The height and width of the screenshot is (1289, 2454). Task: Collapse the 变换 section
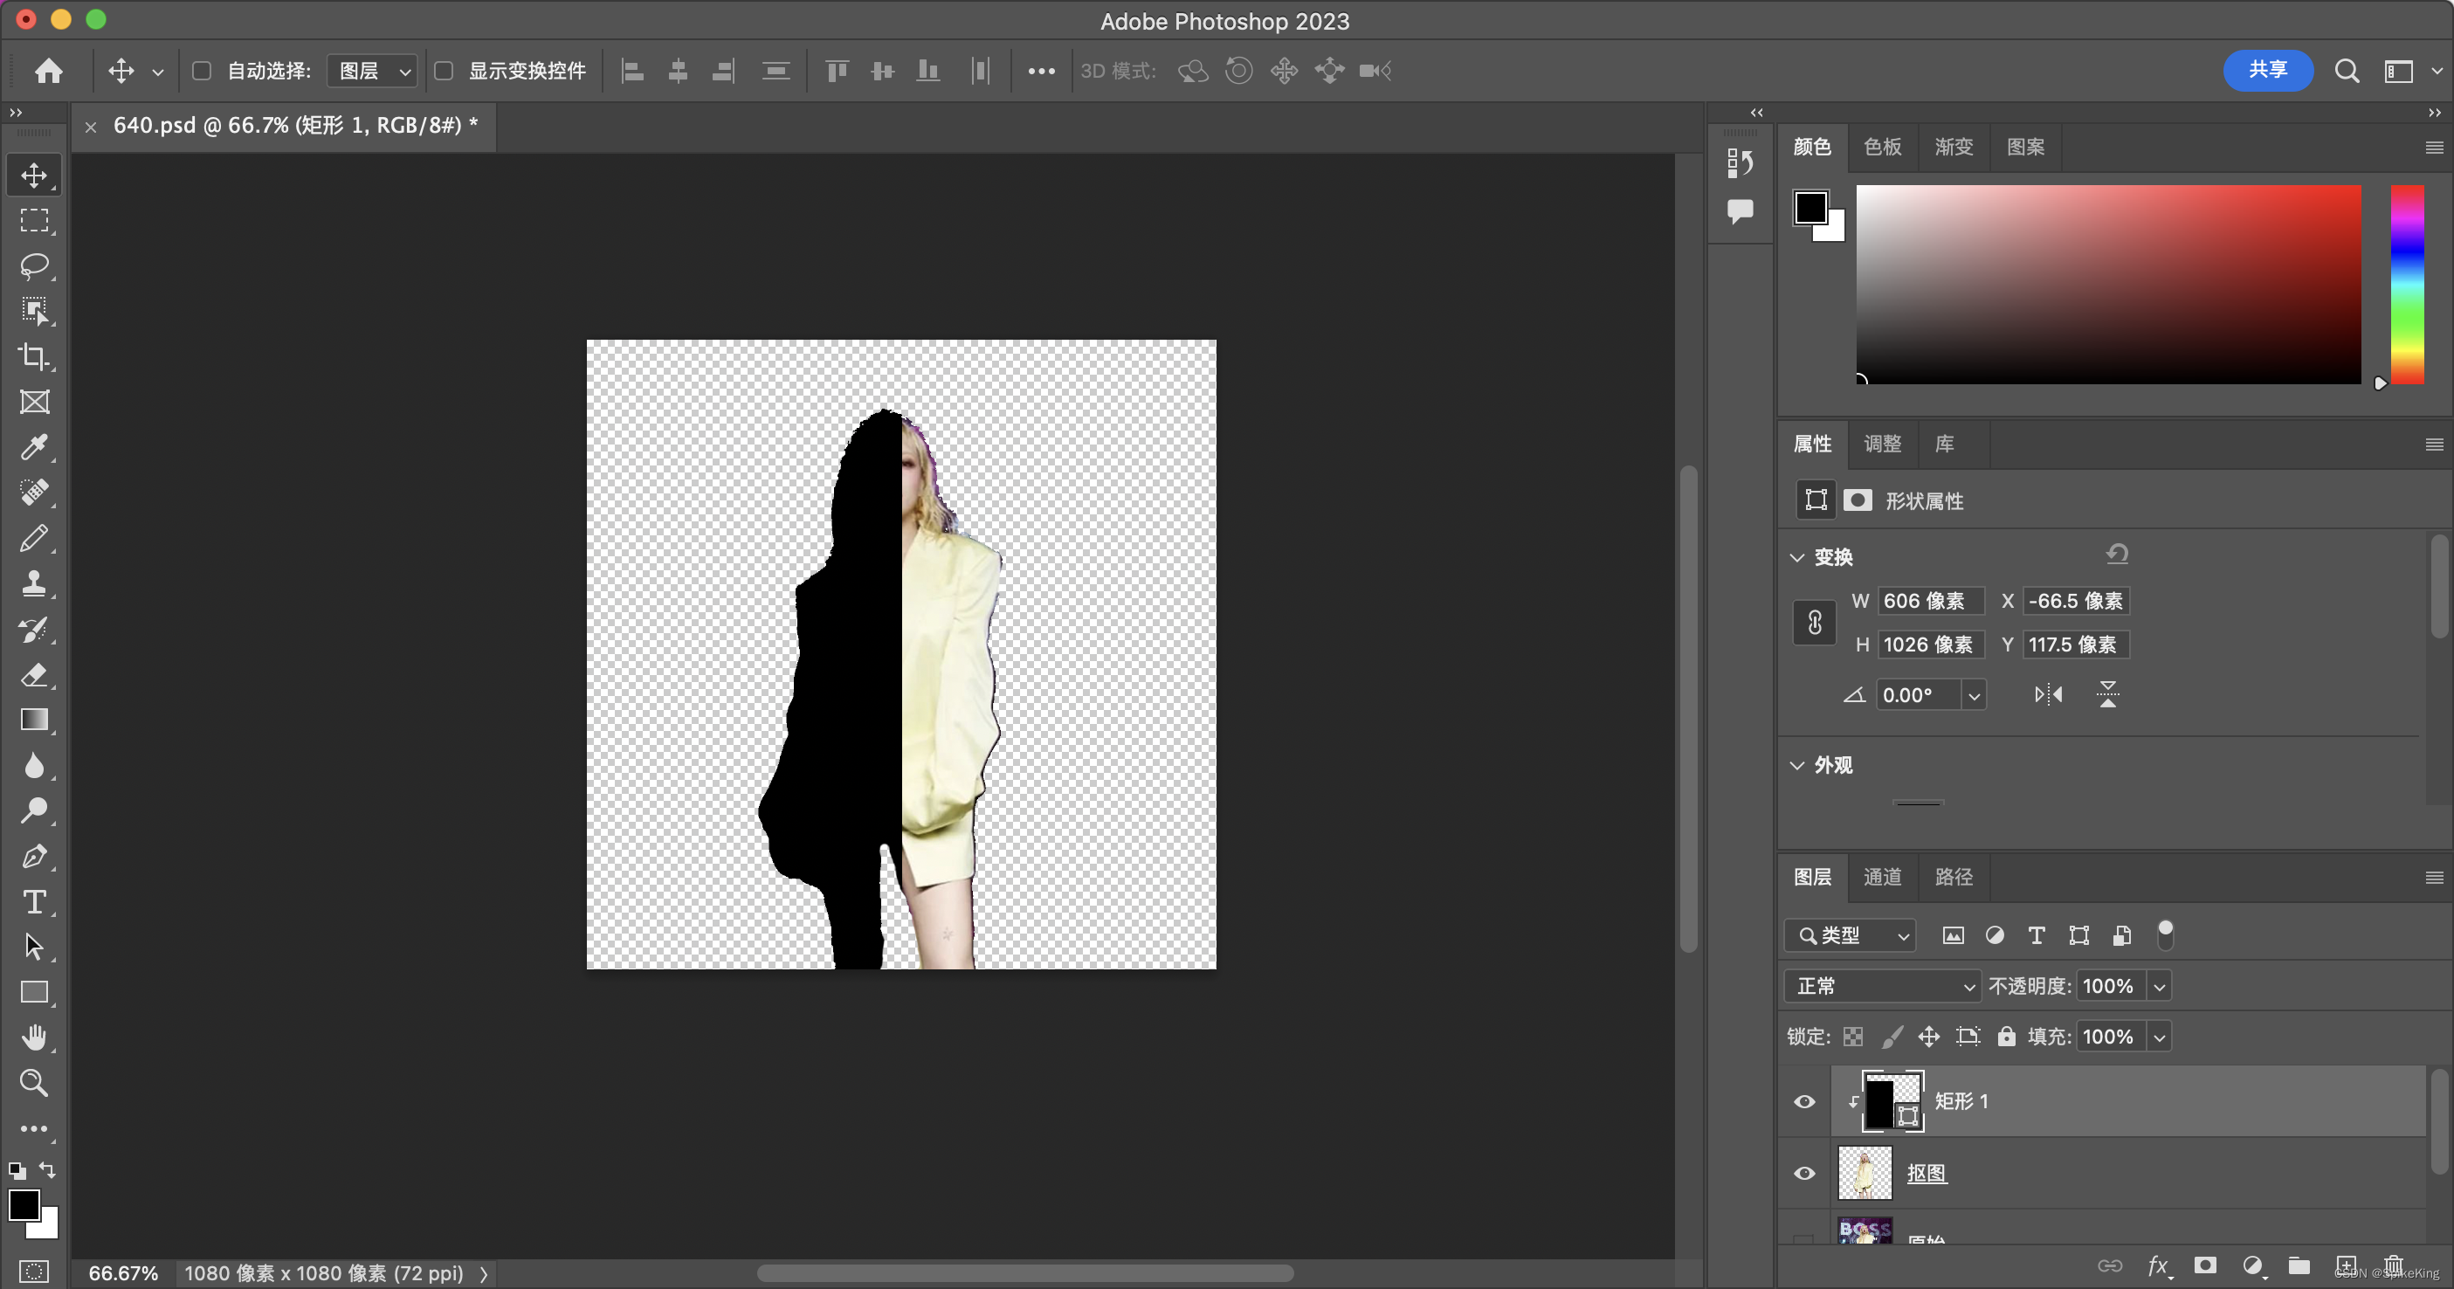point(1797,557)
